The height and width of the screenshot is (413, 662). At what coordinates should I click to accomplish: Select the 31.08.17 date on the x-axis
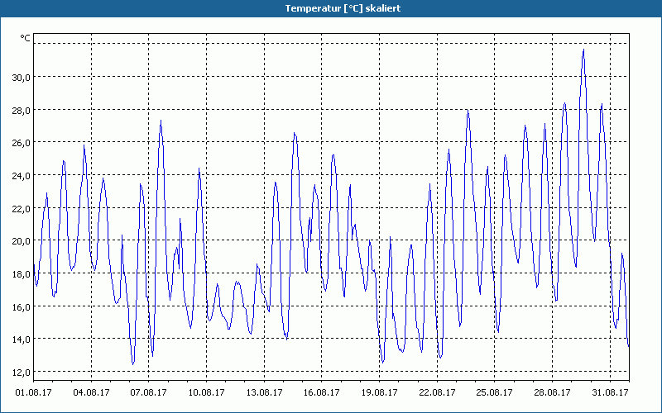coord(611,393)
